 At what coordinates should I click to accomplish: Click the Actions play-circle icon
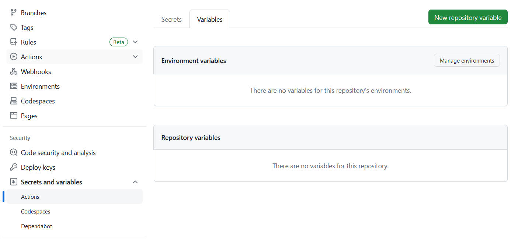[14, 57]
